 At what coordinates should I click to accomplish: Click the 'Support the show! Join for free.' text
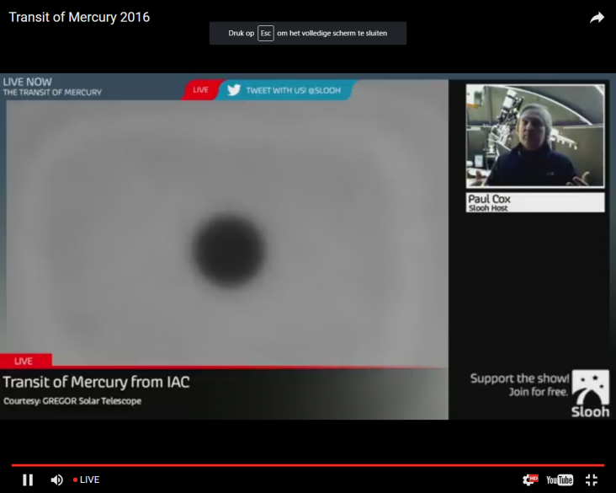[x=519, y=385]
